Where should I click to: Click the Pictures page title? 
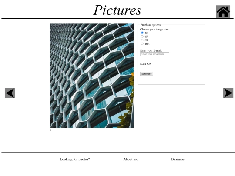117,10
